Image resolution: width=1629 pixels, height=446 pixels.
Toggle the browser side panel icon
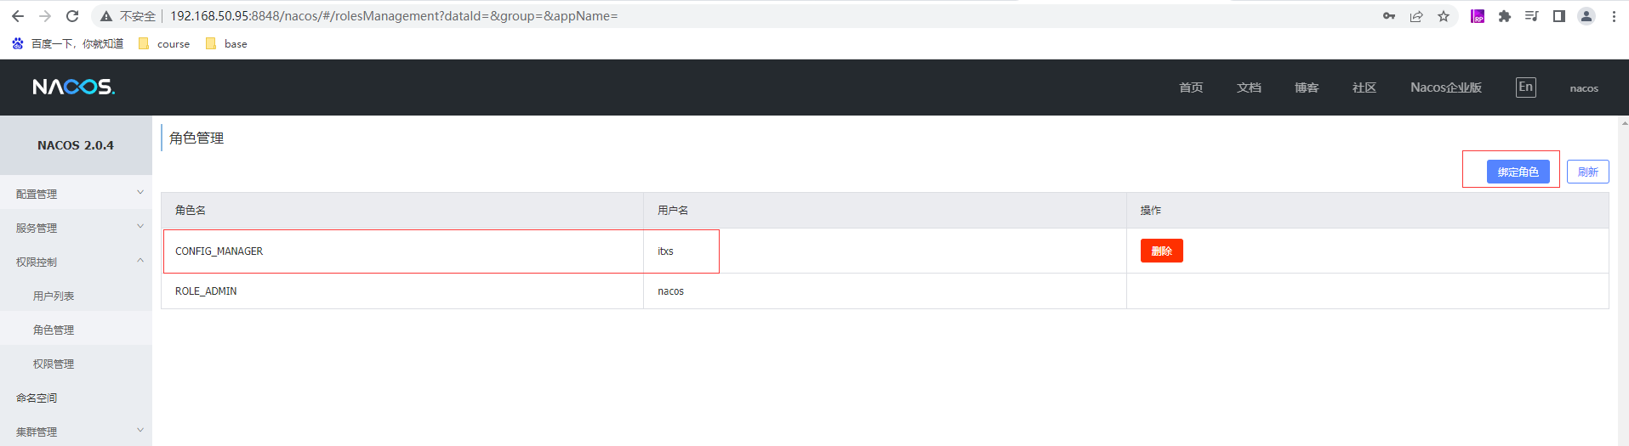tap(1559, 16)
